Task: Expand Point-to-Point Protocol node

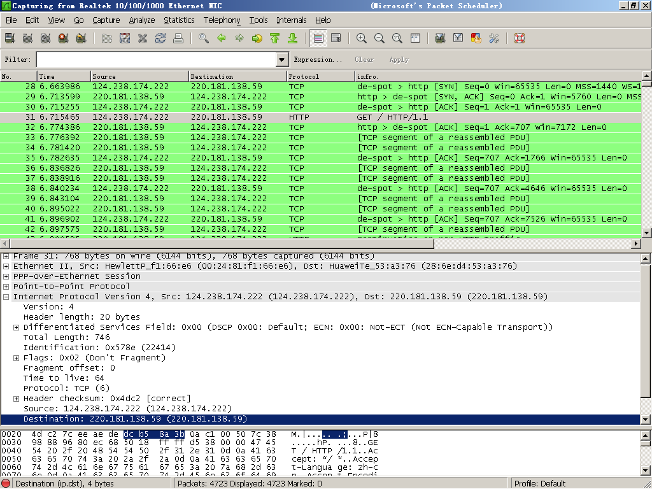Action: tap(6, 287)
